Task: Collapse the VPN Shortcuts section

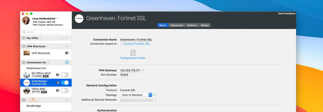Action: coord(67,46)
